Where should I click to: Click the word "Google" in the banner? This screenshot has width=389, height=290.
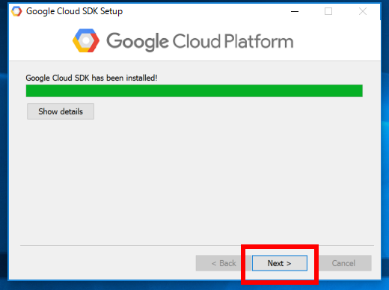(138, 42)
